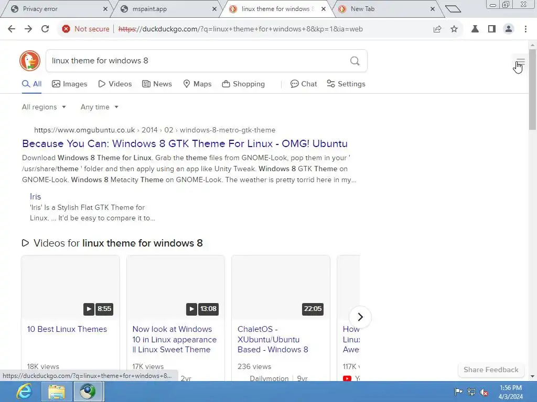Open Linux Sweet Theme video link

tap(175, 339)
